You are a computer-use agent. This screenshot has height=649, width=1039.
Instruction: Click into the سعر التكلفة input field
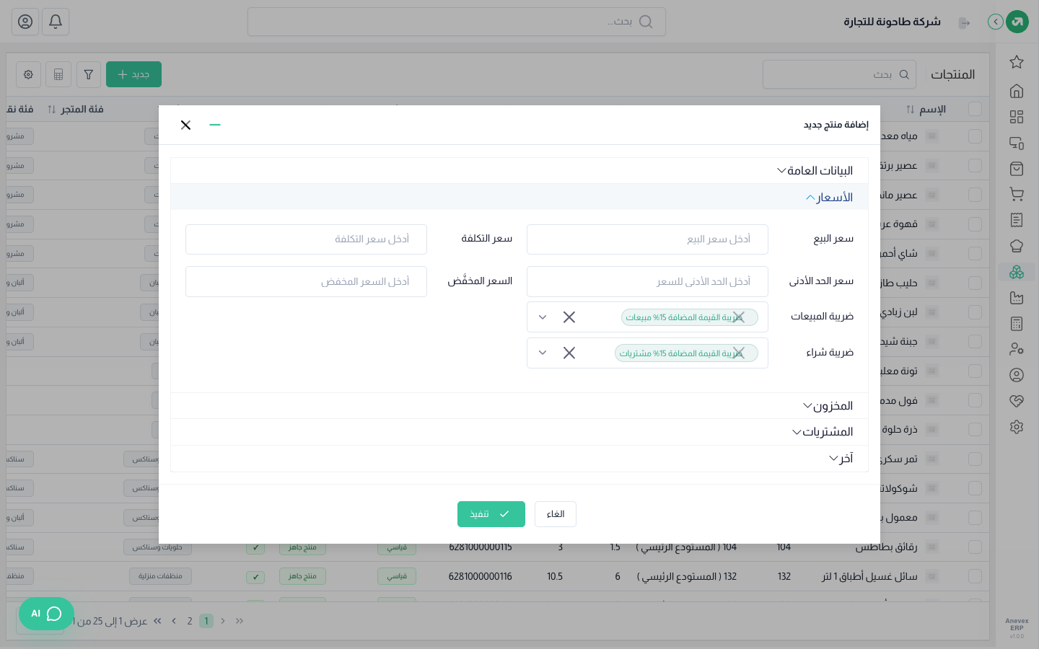tap(306, 239)
